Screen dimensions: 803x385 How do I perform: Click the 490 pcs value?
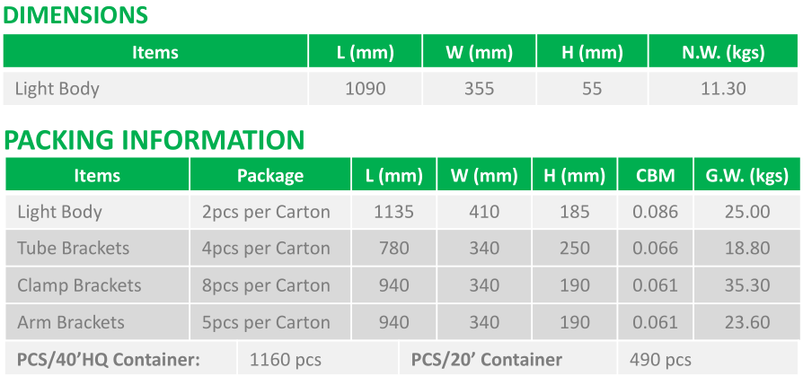(661, 360)
